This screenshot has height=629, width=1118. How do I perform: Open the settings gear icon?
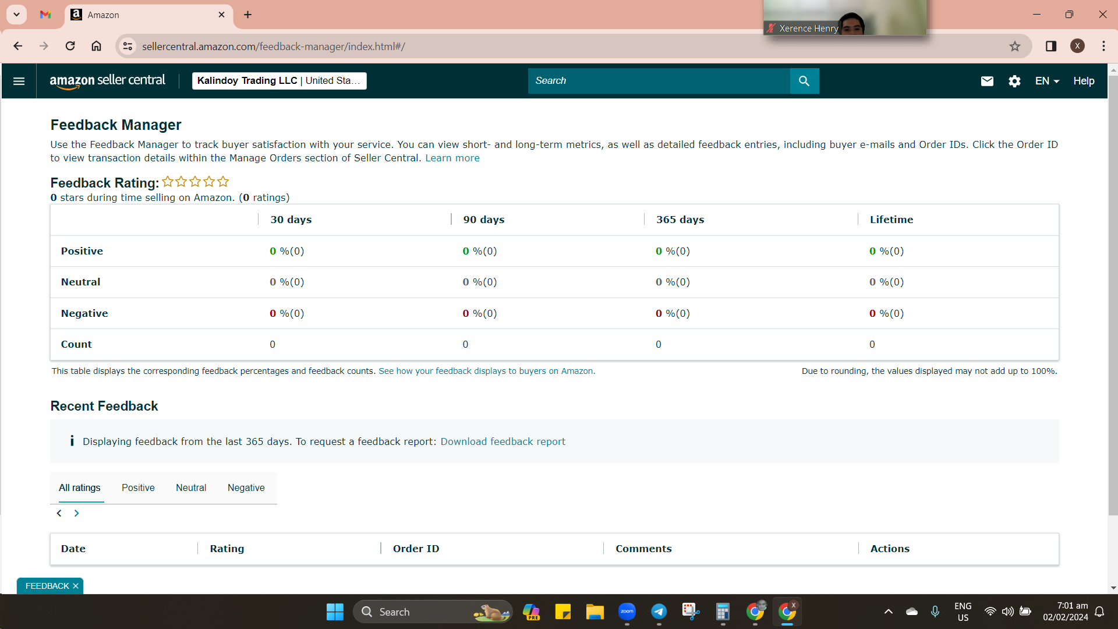(1014, 81)
